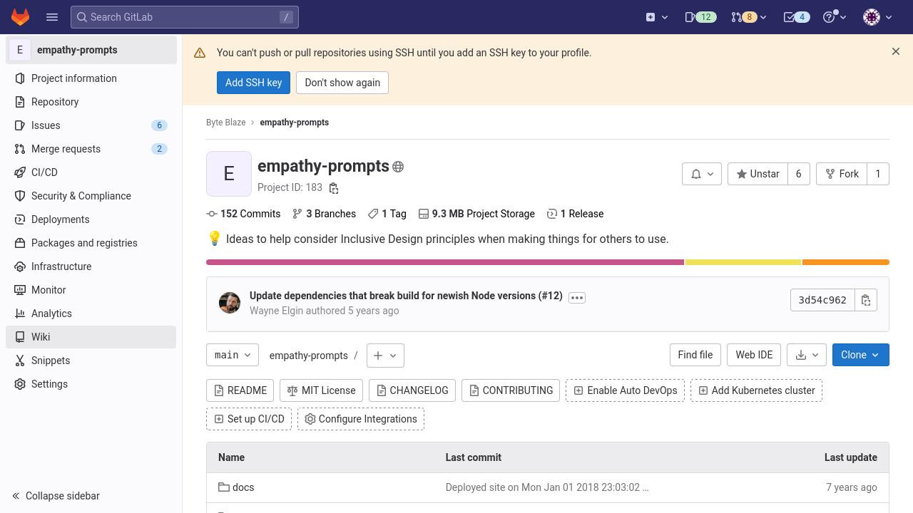Click the Fork button
913x513 pixels.
[x=842, y=174]
